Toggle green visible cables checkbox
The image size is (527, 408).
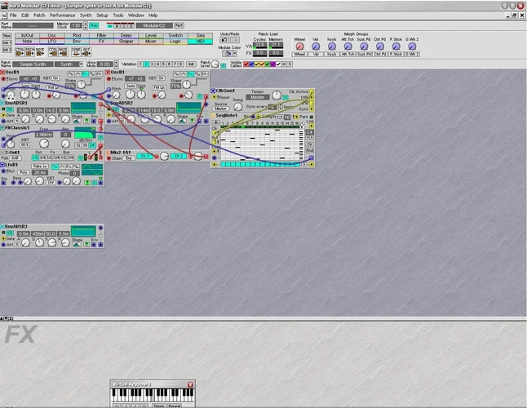(268, 64)
